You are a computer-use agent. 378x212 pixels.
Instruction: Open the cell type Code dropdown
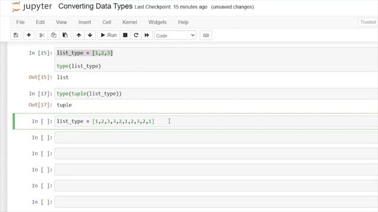175,35
